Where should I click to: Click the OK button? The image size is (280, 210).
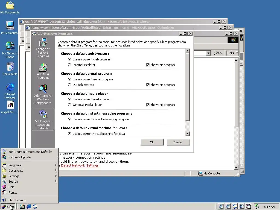tap(152, 142)
